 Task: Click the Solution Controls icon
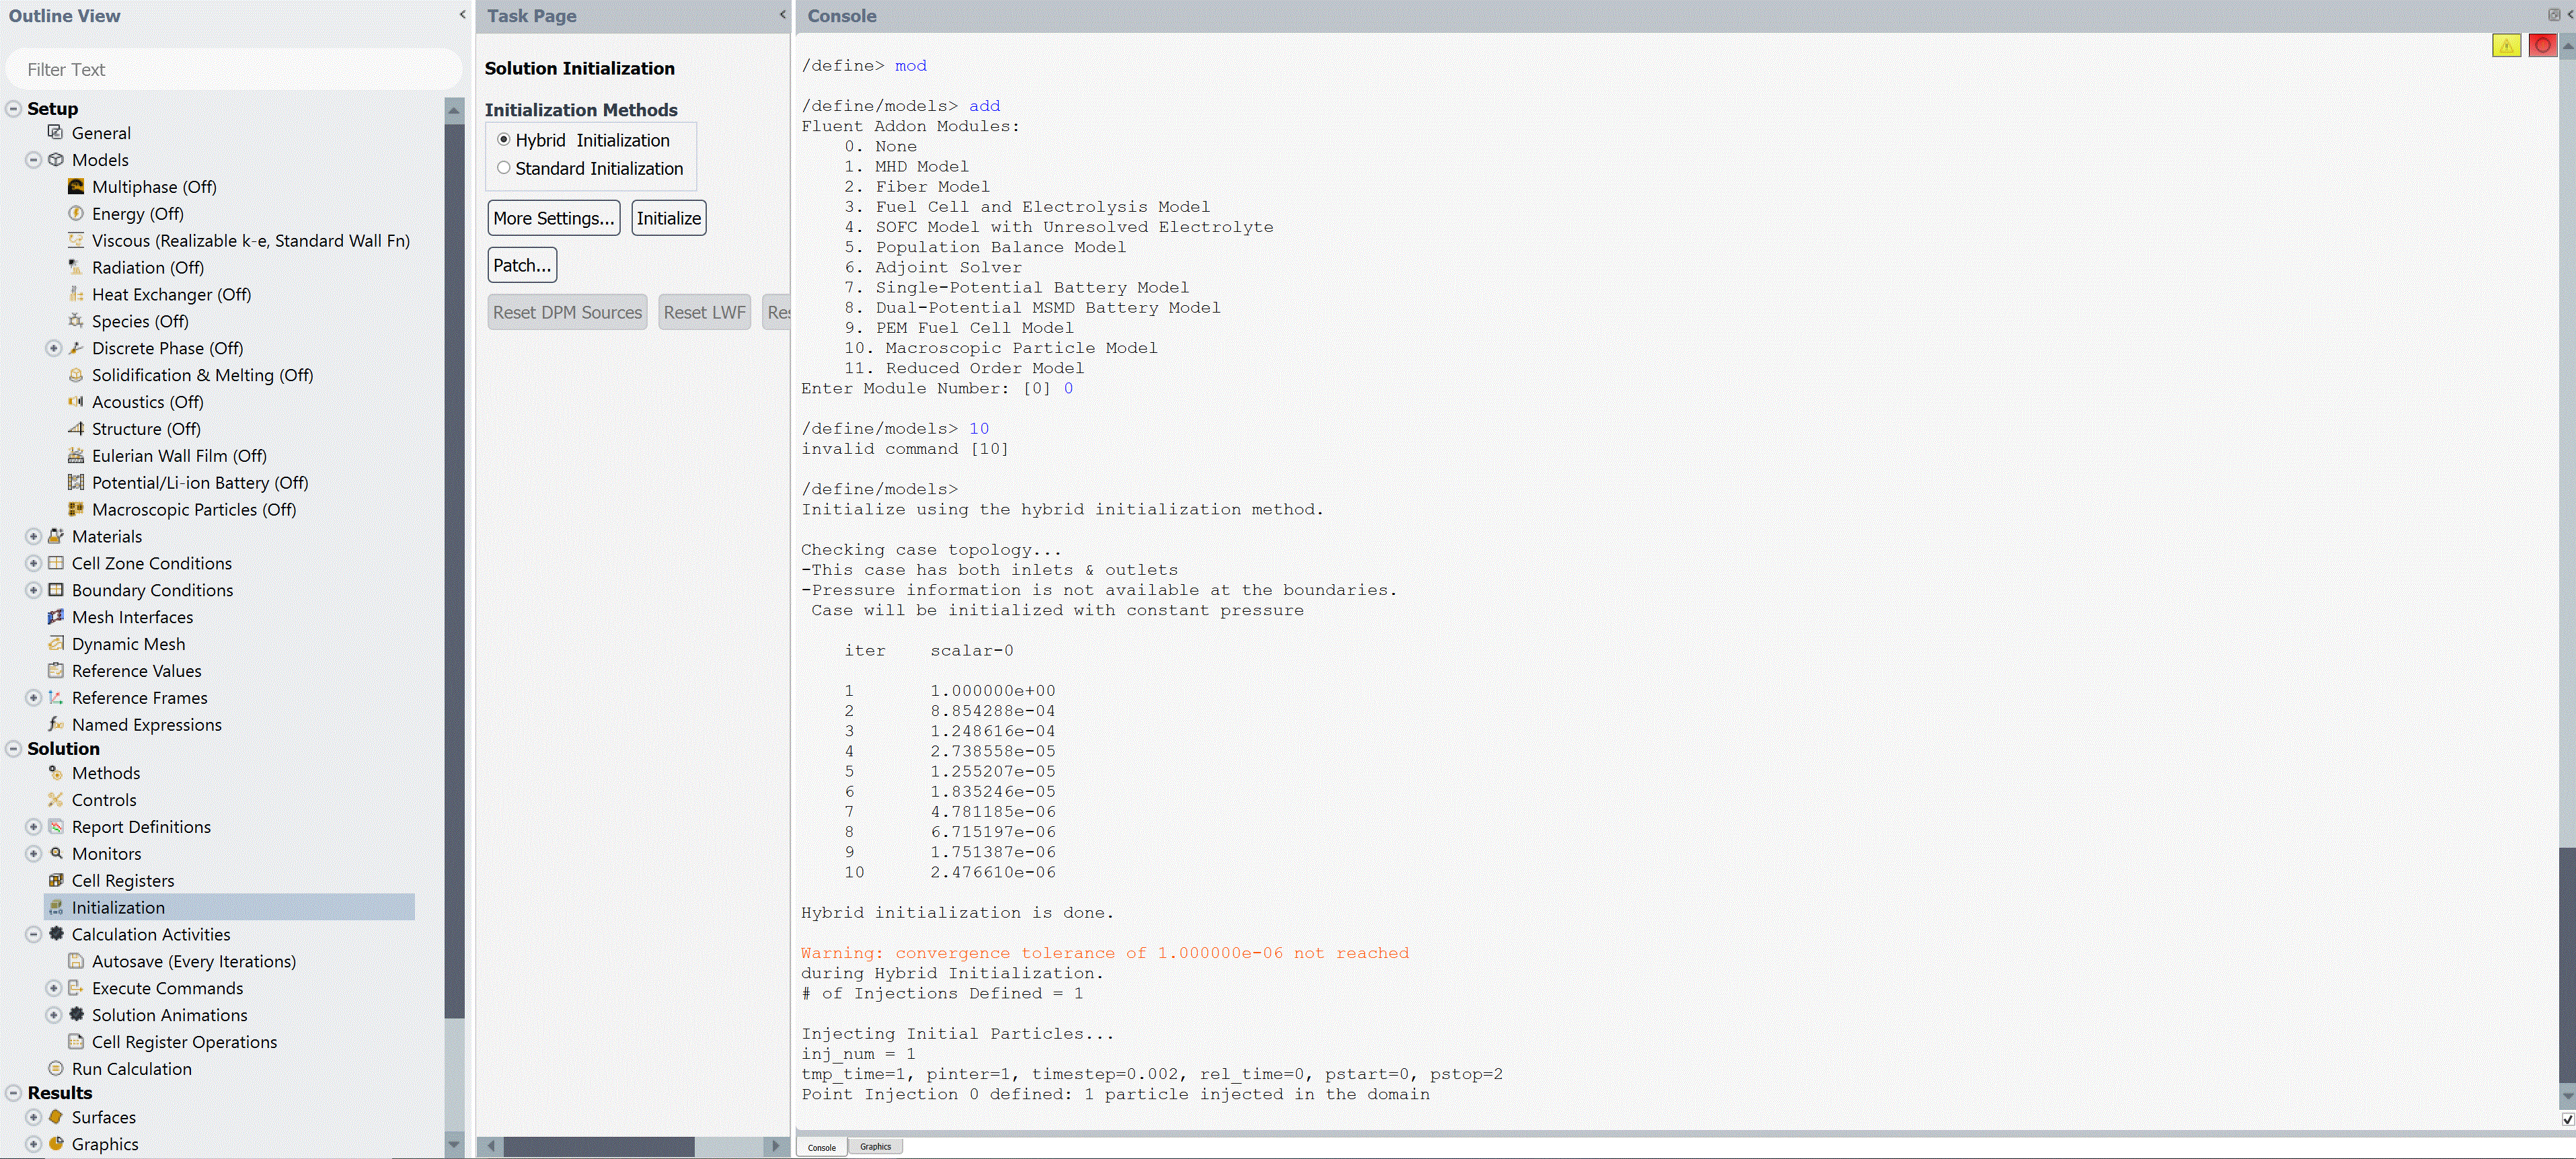tap(56, 800)
